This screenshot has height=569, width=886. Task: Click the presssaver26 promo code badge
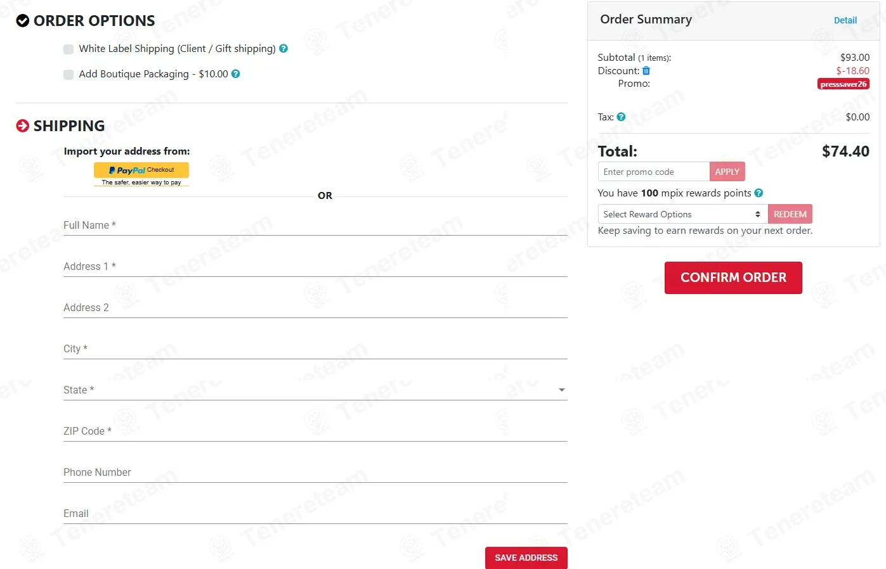pos(843,84)
